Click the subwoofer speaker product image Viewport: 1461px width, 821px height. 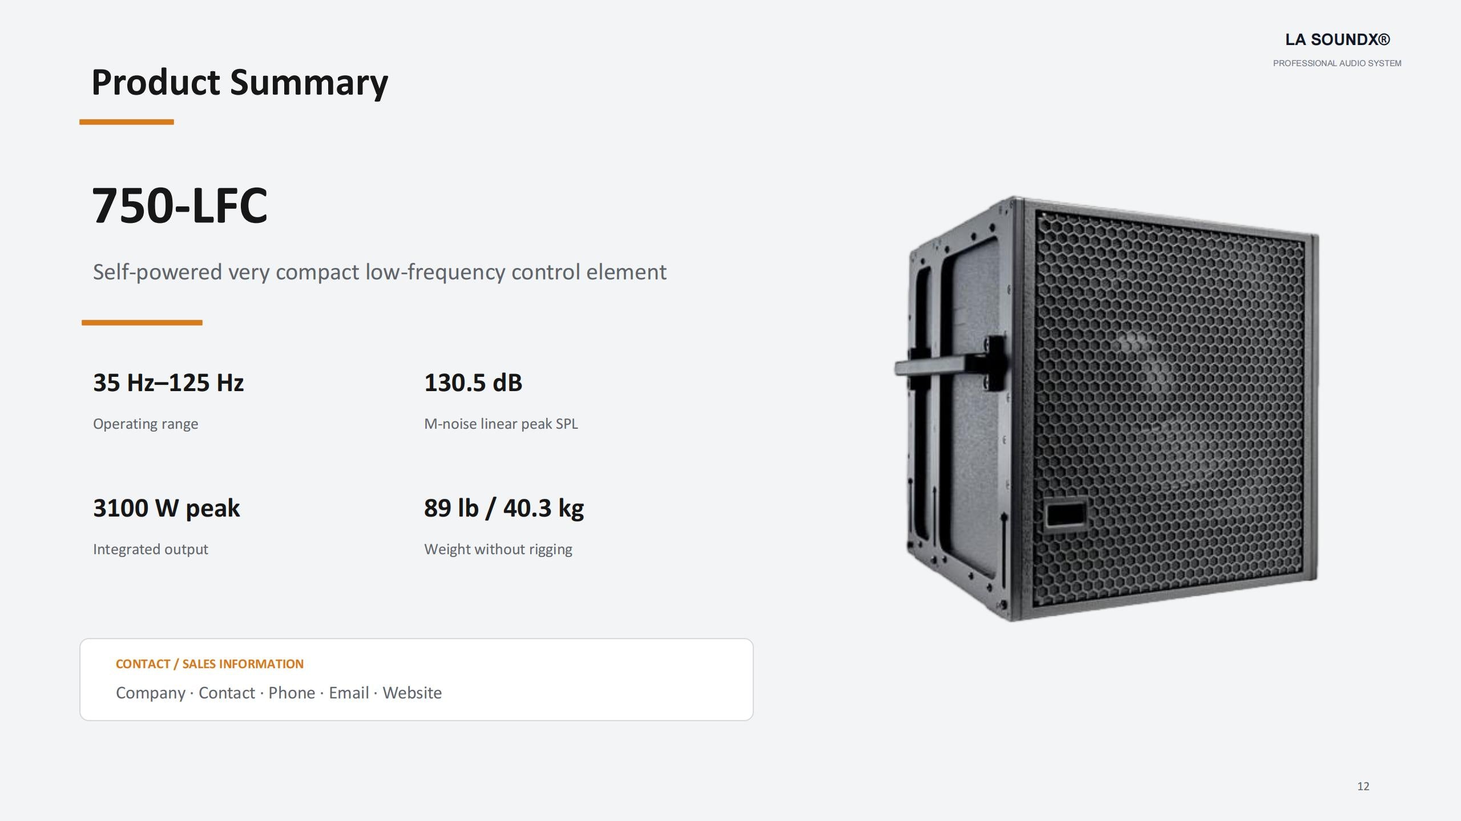[x=1106, y=408]
